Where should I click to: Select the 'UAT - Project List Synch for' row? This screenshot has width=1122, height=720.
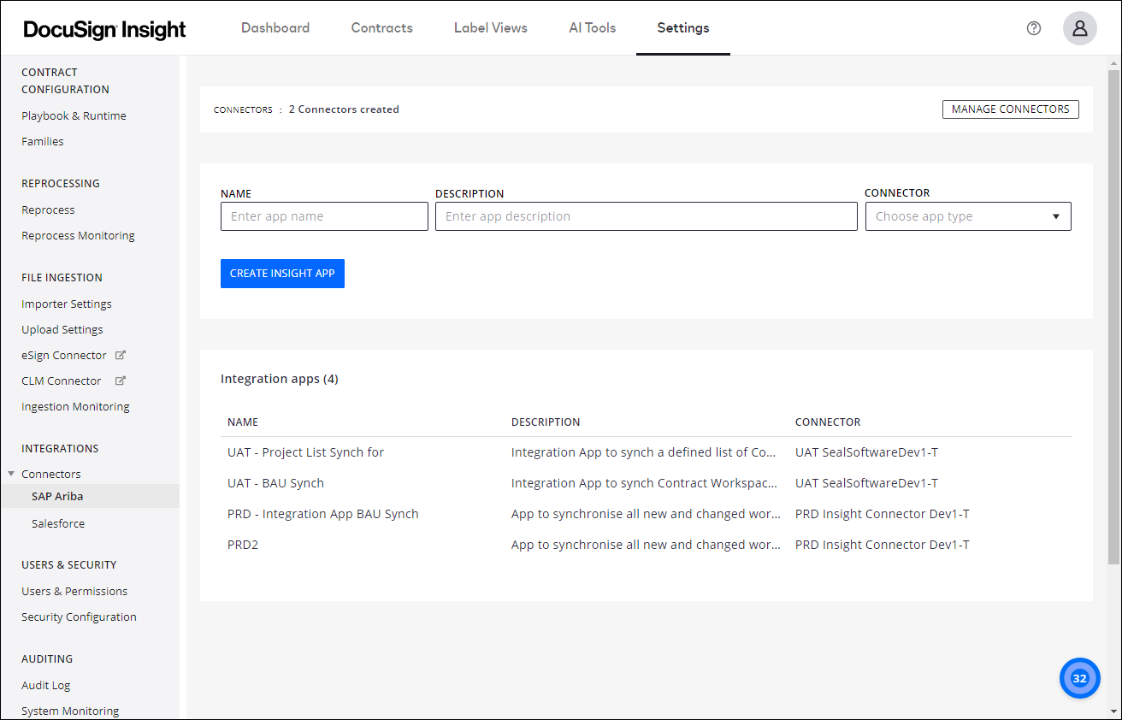point(647,452)
